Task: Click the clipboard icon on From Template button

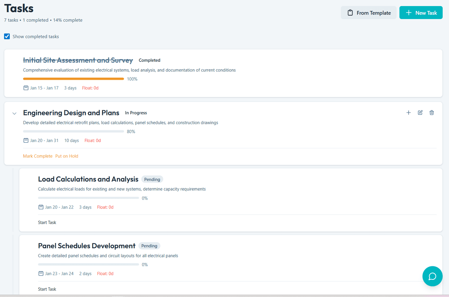Action: (350, 12)
